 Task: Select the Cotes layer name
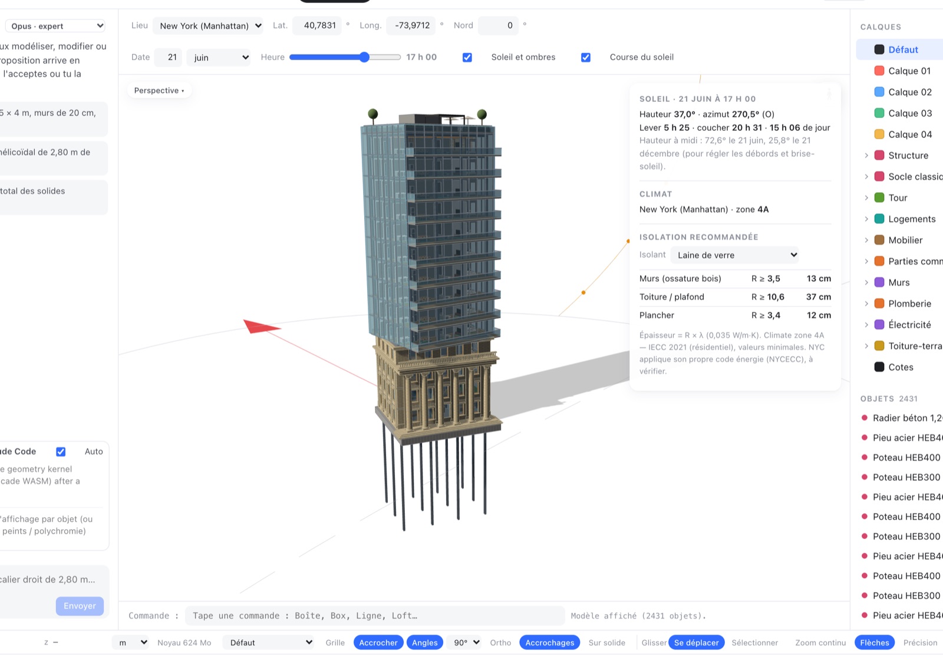point(901,367)
